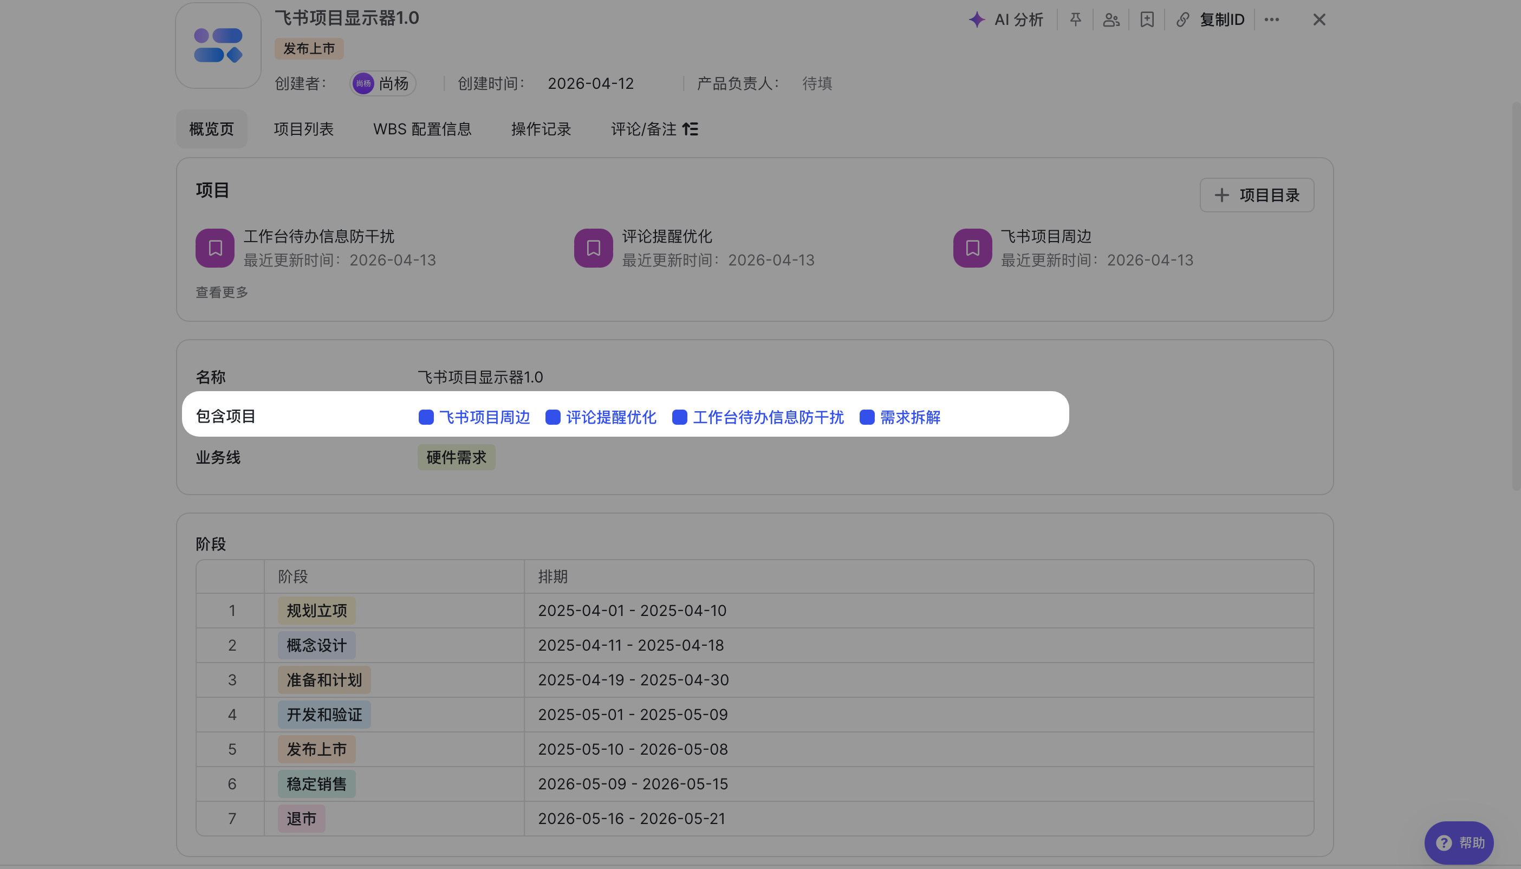1521x869 pixels.
Task: Click schedule 2025-04-01 - 2025-04-10
Action: click(633, 611)
